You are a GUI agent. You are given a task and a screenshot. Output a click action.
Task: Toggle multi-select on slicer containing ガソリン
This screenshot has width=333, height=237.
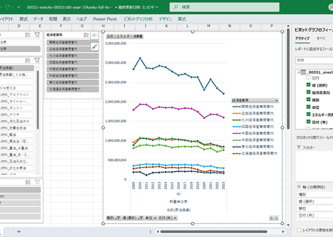pos(28,61)
